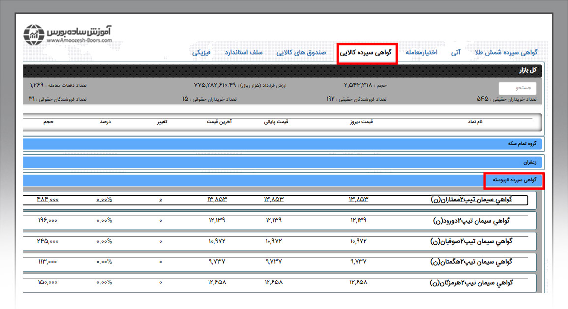Click the گواهي سيمان تيپ2هگمتان symbol name
The height and width of the screenshot is (309, 568).
tap(471, 262)
